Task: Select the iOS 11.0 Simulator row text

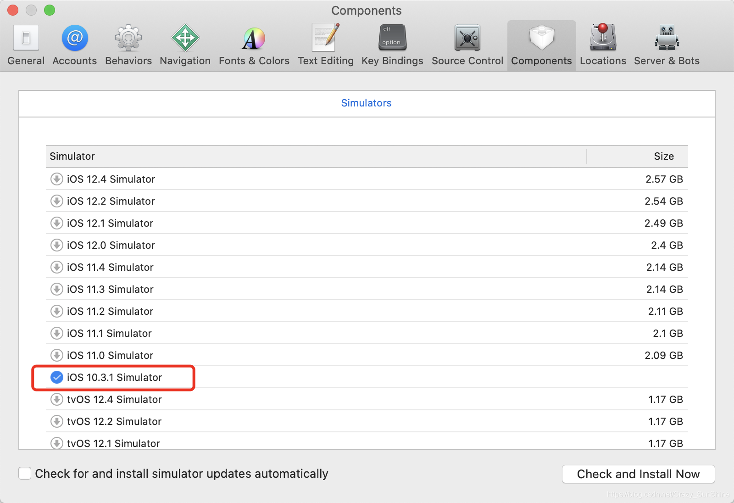Action: (110, 355)
